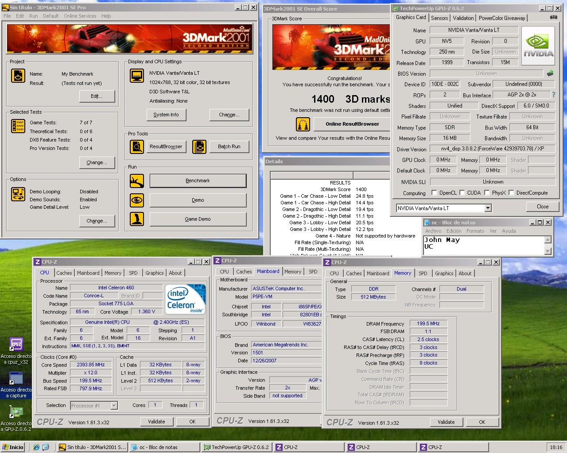The height and width of the screenshot is (453, 567).
Task: Click the Batch Run button
Action: [x=229, y=146]
